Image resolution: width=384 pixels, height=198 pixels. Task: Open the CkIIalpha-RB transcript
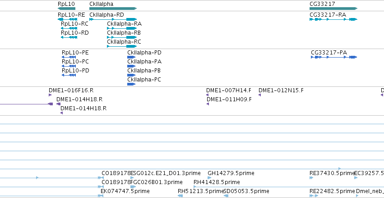click(122, 37)
